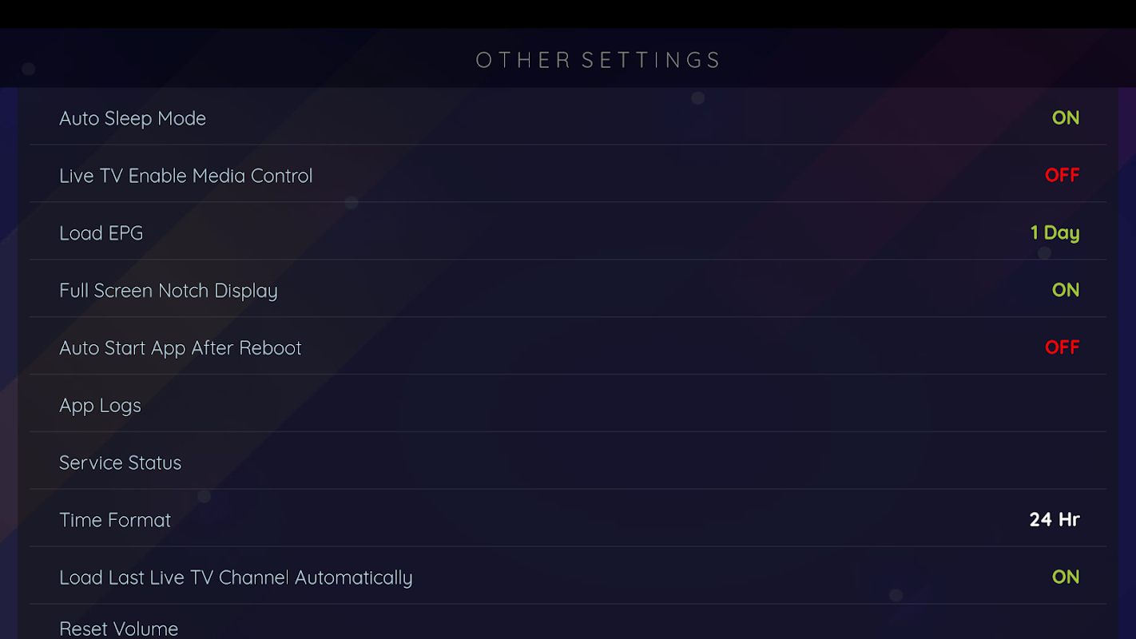Change the Load EPG 1 Day value
1136x639 pixels.
click(1055, 232)
